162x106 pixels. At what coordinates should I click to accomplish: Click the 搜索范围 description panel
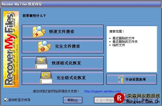click(132, 49)
